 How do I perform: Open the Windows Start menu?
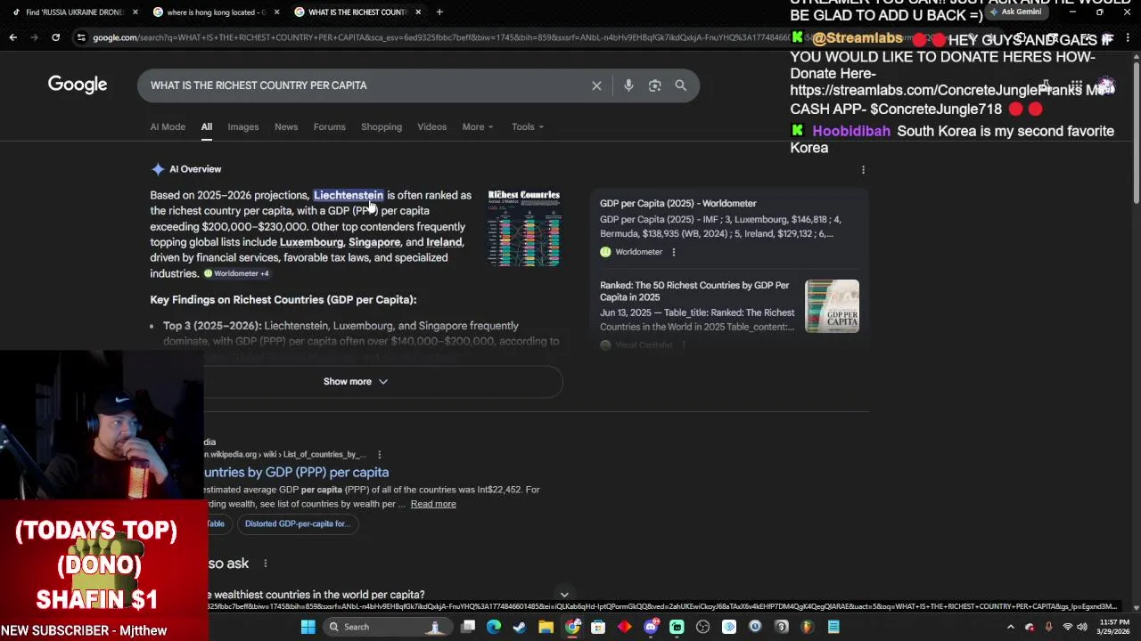point(308,627)
